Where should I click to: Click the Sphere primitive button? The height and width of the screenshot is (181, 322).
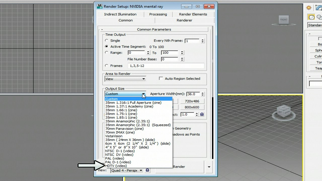316,50
